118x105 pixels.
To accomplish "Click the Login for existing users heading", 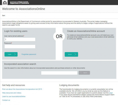I will tap(16, 31).
